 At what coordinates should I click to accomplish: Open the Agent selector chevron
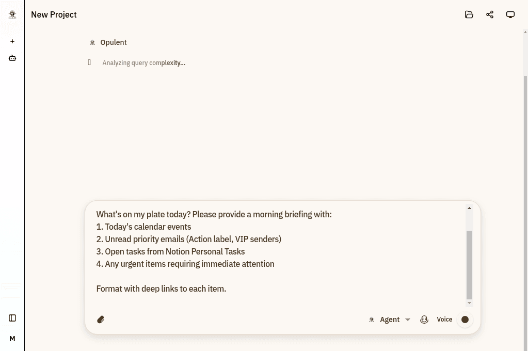pyautogui.click(x=408, y=319)
